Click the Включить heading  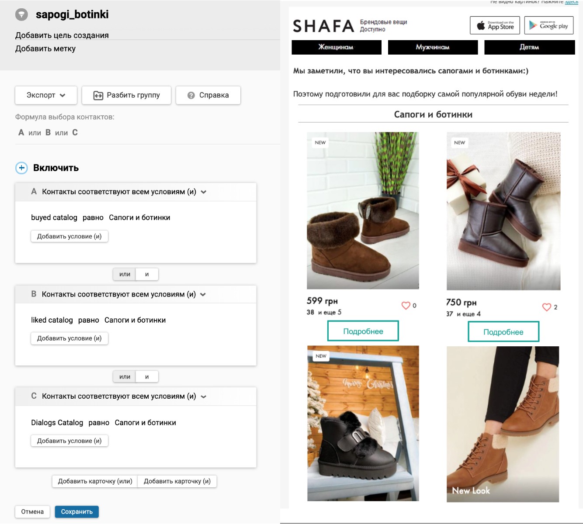click(x=56, y=168)
